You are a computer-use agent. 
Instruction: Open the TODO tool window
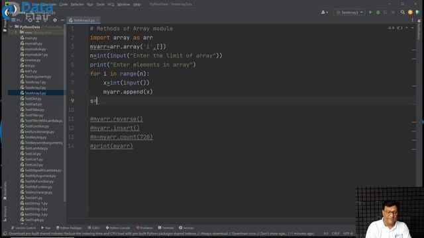tap(94, 228)
